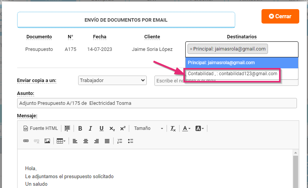Screen dimensions: 308x188
Task: Insert a bulleted list
Action: [130, 141]
